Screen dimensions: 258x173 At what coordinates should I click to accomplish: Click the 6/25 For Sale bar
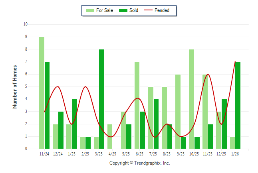tap(137, 105)
